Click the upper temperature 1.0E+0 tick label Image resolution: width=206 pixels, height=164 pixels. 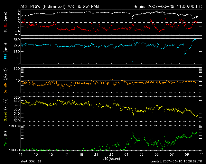coord(14,126)
